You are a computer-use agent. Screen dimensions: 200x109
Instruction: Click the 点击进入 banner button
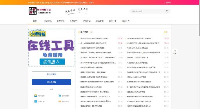pyautogui.click(x=52, y=61)
